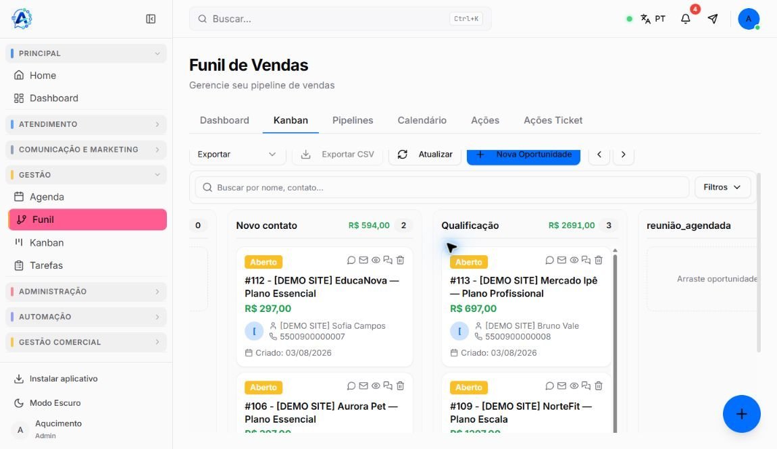Switch language via PT translate icon

[653, 19]
